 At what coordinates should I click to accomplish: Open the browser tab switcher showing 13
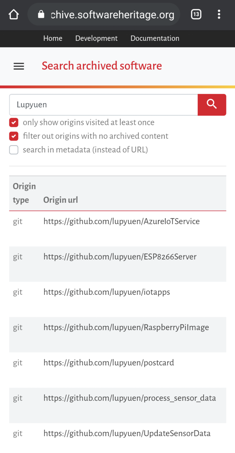point(196,15)
